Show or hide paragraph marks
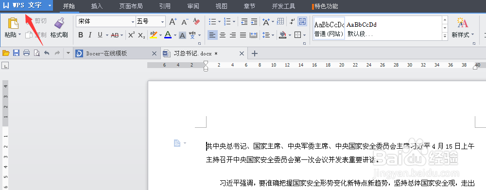 [292, 22]
